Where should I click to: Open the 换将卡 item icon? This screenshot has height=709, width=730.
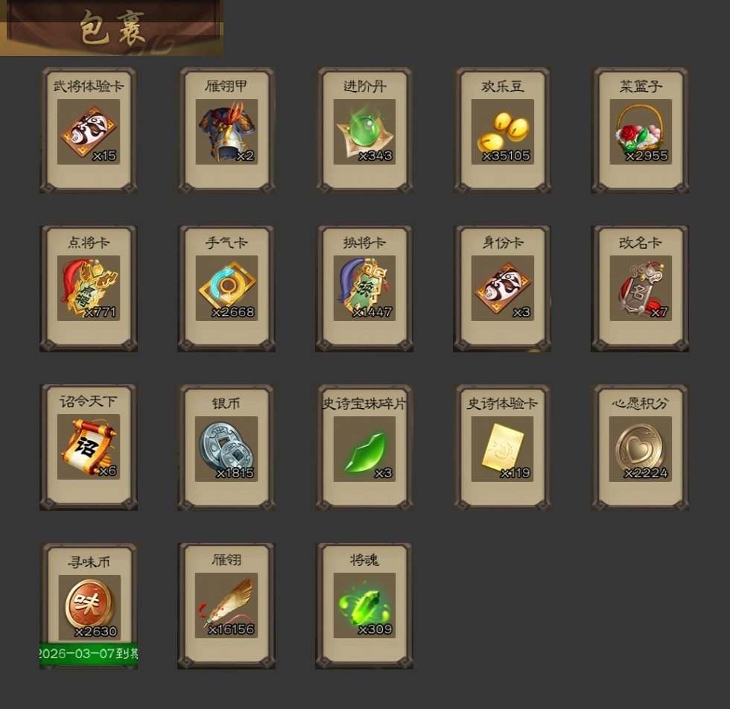click(x=364, y=288)
